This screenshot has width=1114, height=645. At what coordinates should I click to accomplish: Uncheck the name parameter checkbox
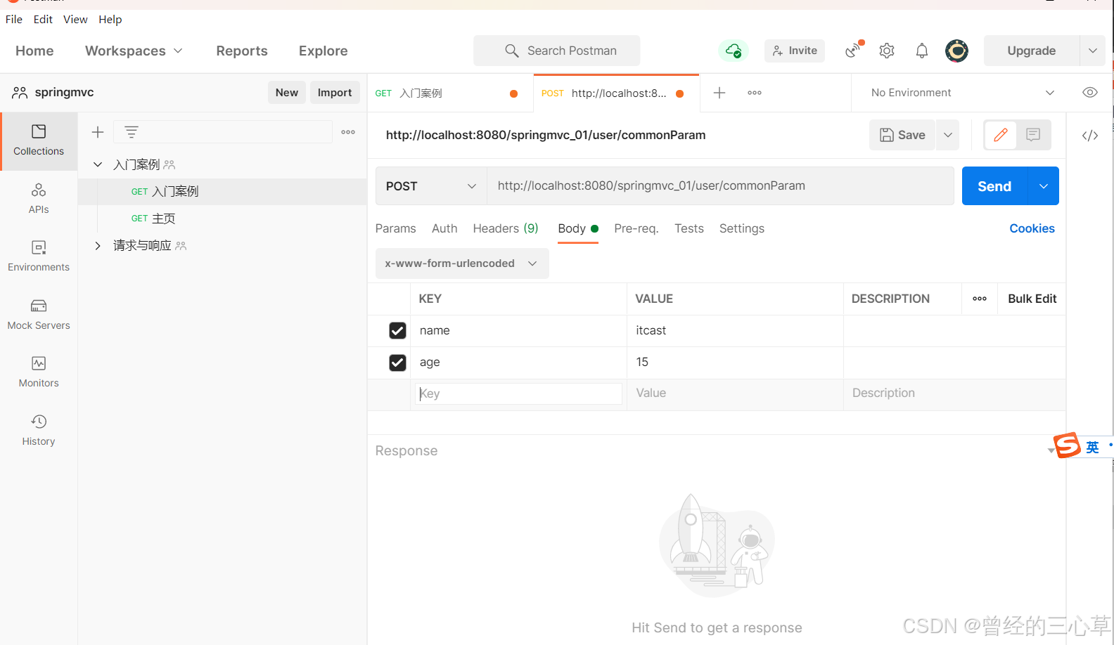coord(397,330)
